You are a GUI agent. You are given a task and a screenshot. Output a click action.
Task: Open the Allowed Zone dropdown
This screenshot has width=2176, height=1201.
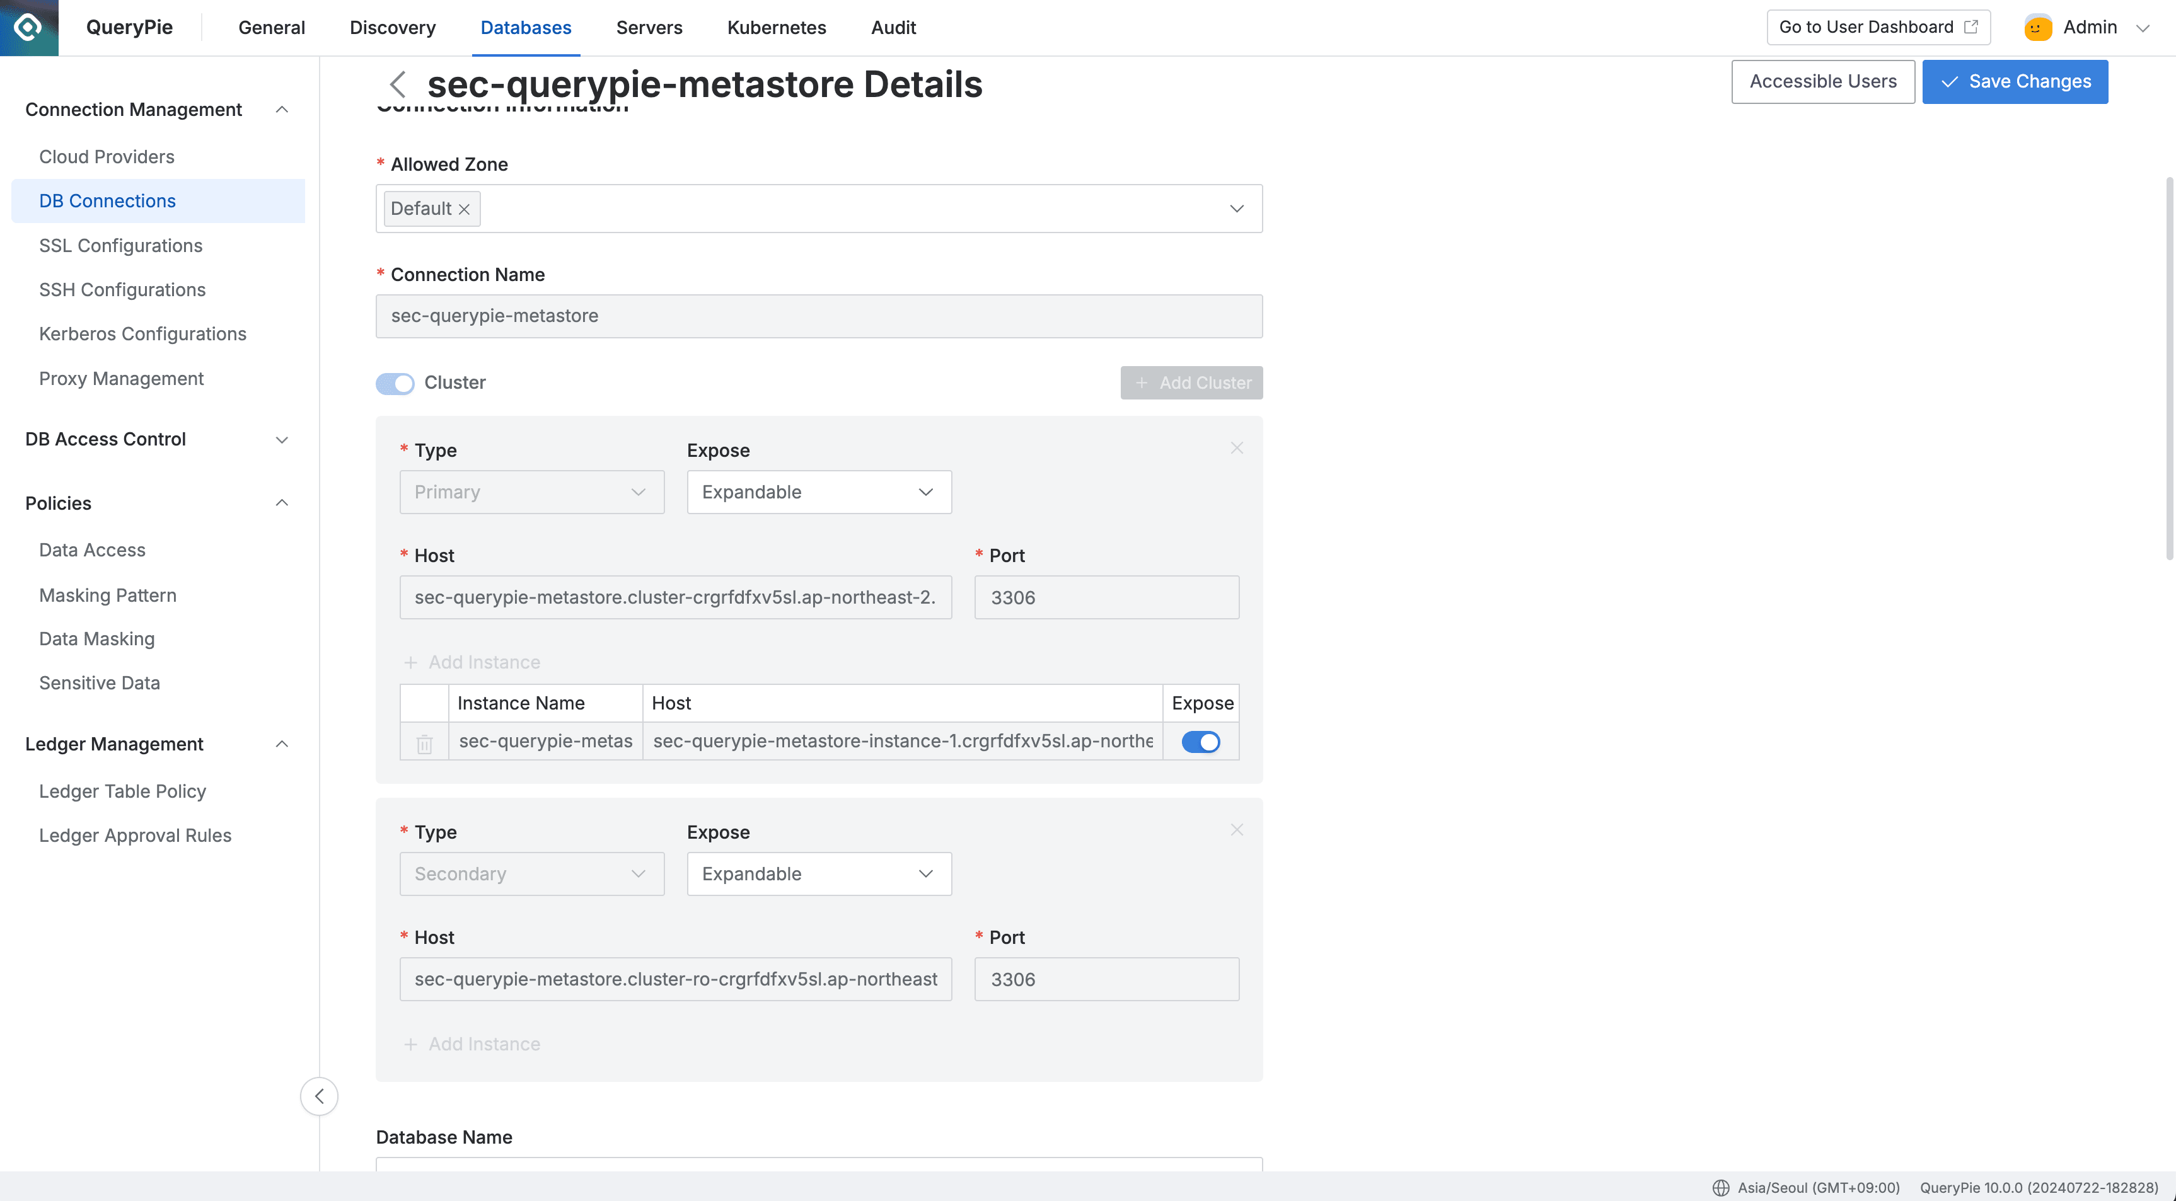pos(1237,209)
